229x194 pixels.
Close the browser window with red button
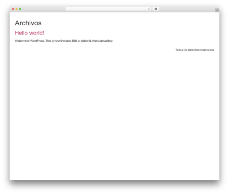[13, 9]
